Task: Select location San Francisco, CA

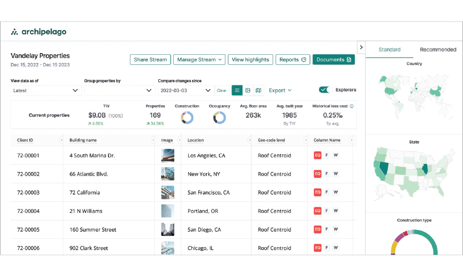Action: click(x=209, y=193)
